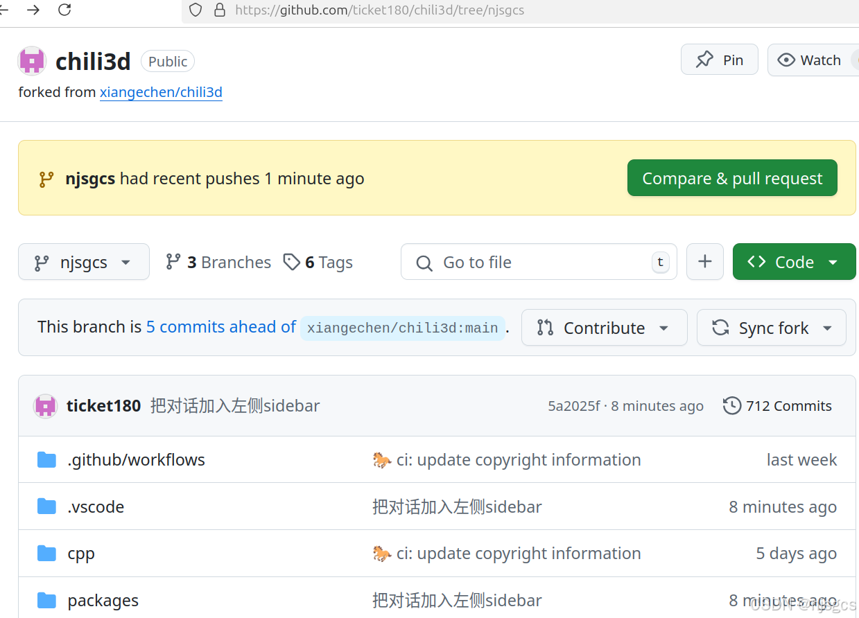Click the cpp folder icon
Screen dimensions: 859x618
46,553
